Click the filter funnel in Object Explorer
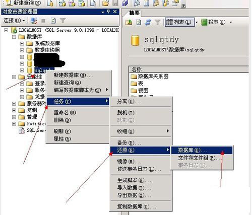 (x=62, y=21)
